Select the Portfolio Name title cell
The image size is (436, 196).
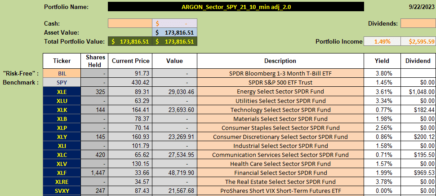tap(236, 7)
